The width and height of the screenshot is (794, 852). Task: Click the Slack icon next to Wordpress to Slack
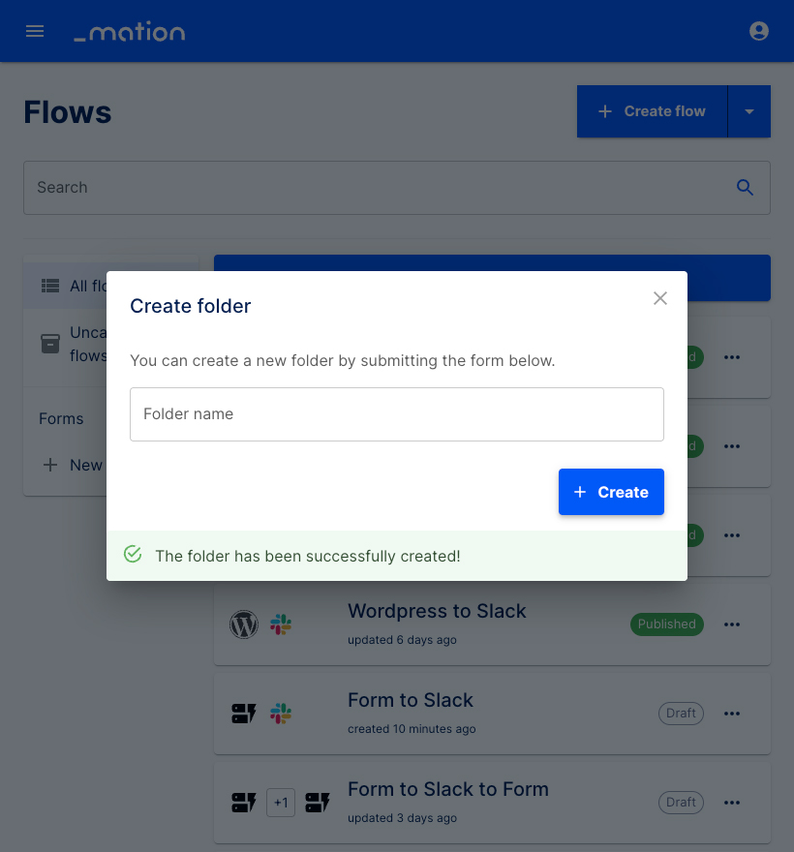pos(282,624)
